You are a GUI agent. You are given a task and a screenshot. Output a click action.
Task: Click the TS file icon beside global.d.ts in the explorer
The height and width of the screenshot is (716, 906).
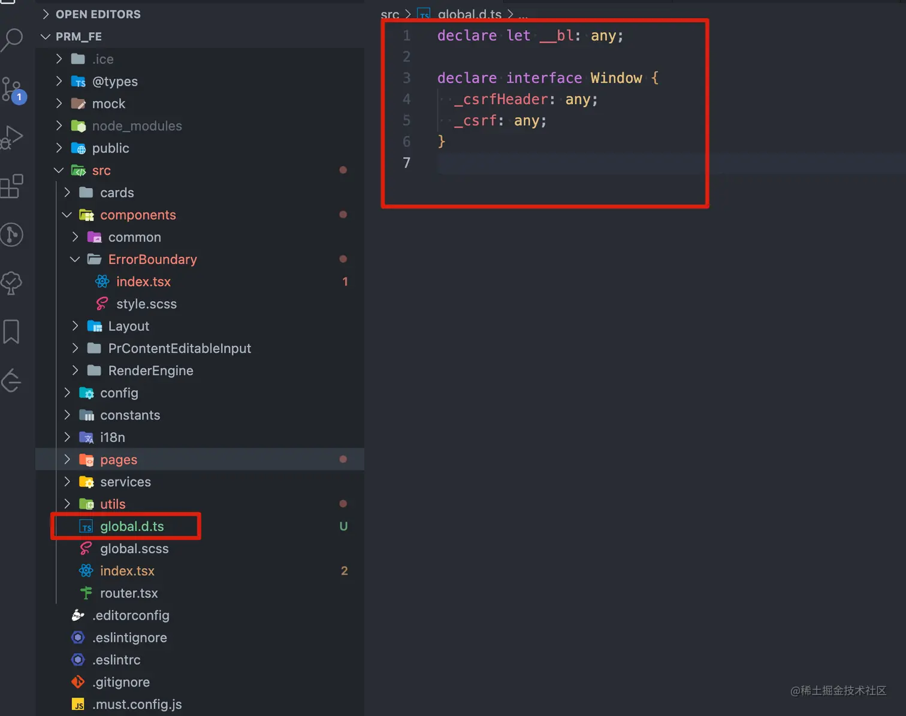[x=86, y=527]
